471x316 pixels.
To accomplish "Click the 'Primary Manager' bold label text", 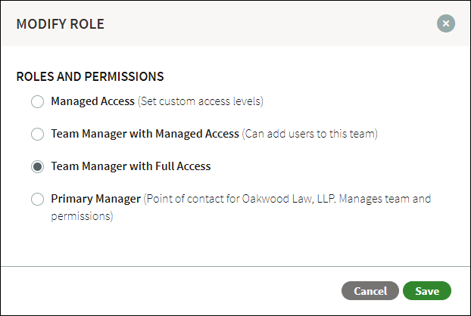I will click(x=96, y=199).
